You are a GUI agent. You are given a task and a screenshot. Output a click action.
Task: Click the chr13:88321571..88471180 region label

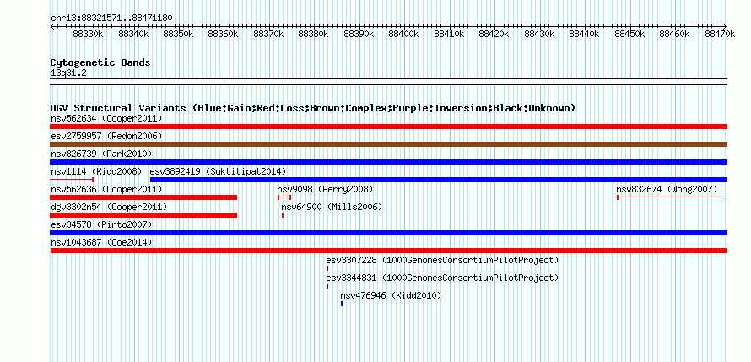point(111,18)
